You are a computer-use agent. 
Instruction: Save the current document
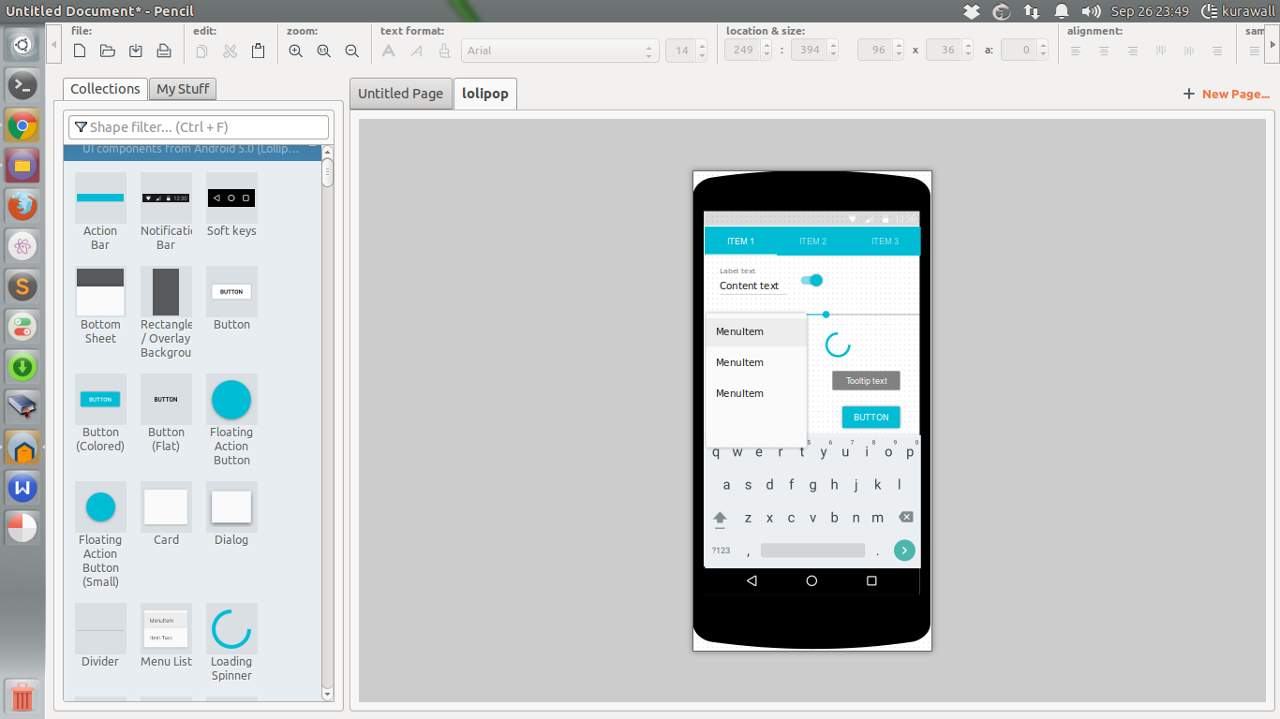pos(136,51)
